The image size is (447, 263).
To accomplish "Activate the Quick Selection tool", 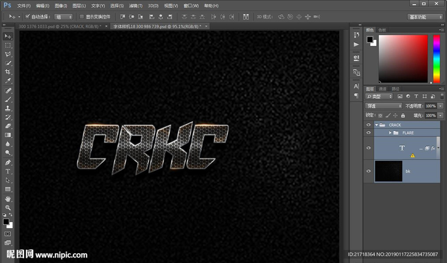I will coord(8,63).
